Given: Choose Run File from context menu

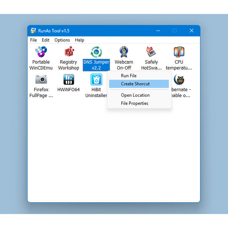Looking at the screenshot, I should click(x=139, y=76).
